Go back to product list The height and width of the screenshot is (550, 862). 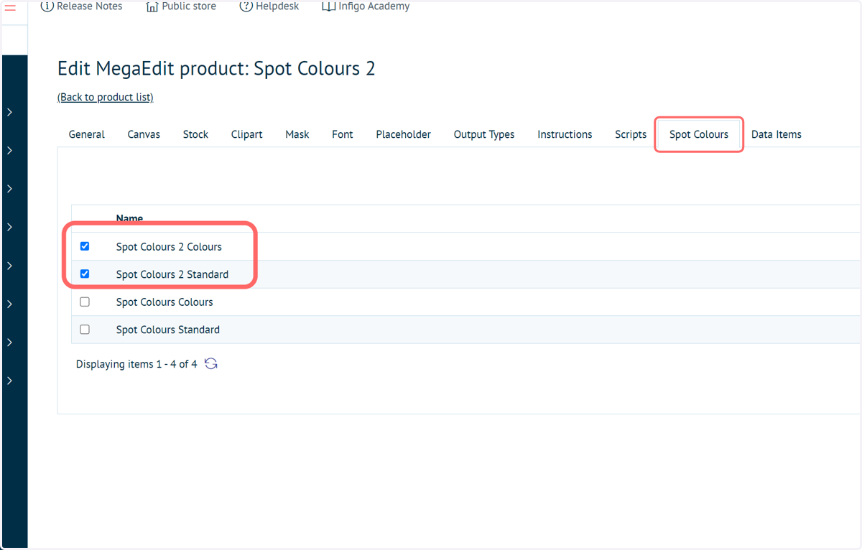[106, 97]
